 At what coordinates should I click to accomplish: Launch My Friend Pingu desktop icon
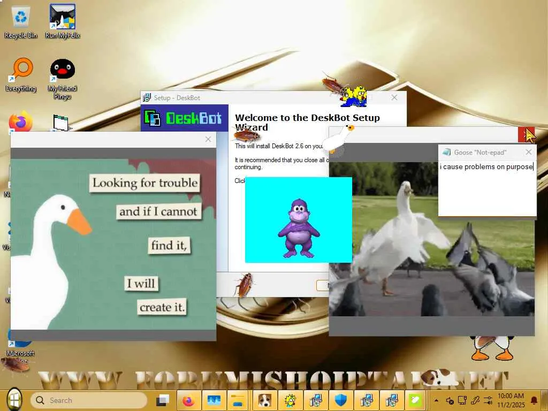coord(62,79)
